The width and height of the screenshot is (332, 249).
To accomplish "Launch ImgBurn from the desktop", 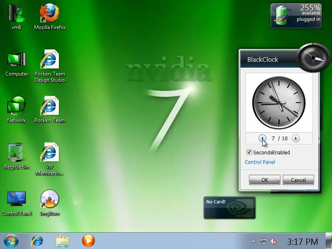I will (x=49, y=203).
